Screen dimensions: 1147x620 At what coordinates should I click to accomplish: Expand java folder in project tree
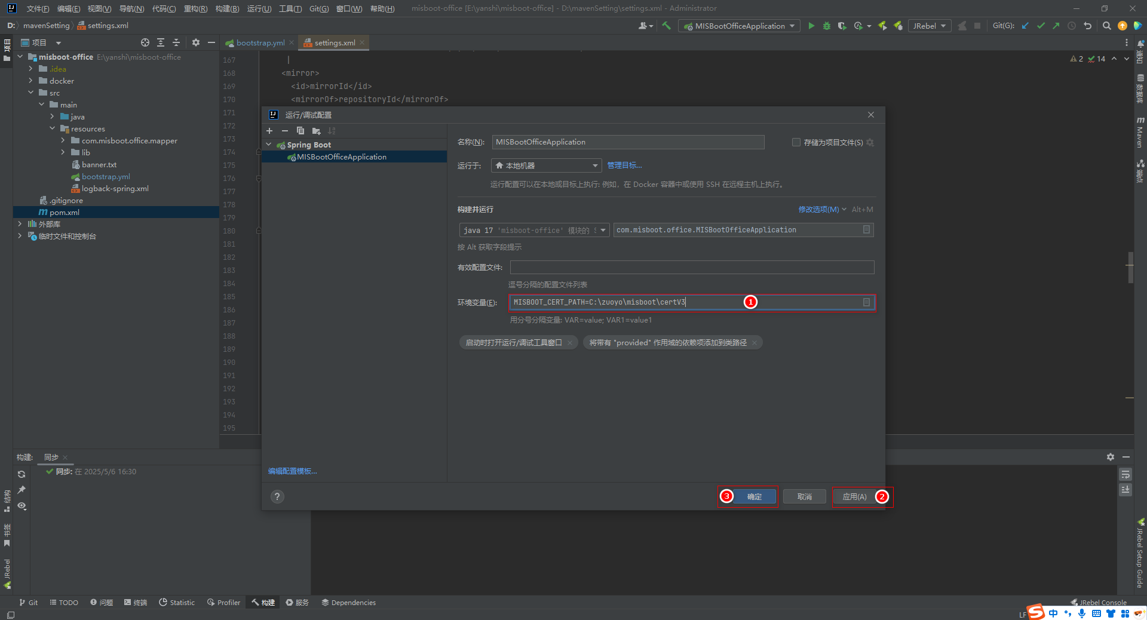tap(52, 116)
